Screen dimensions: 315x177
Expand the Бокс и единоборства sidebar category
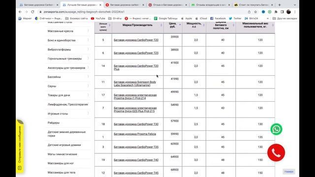click(x=88, y=40)
